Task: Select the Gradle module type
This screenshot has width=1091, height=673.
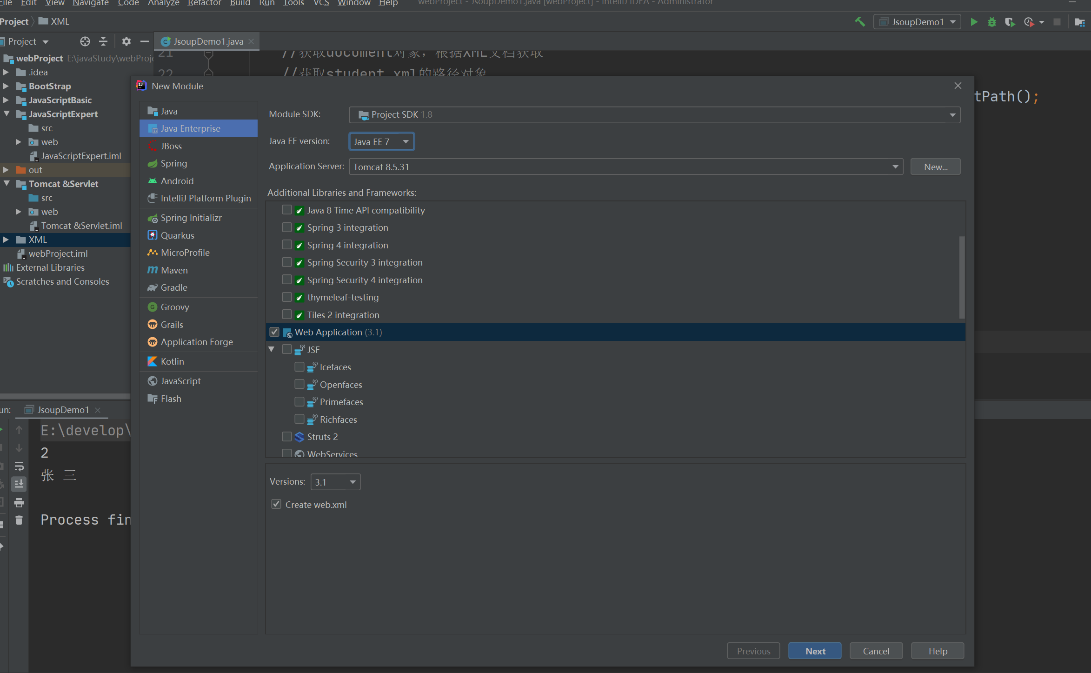Action: tap(199, 287)
